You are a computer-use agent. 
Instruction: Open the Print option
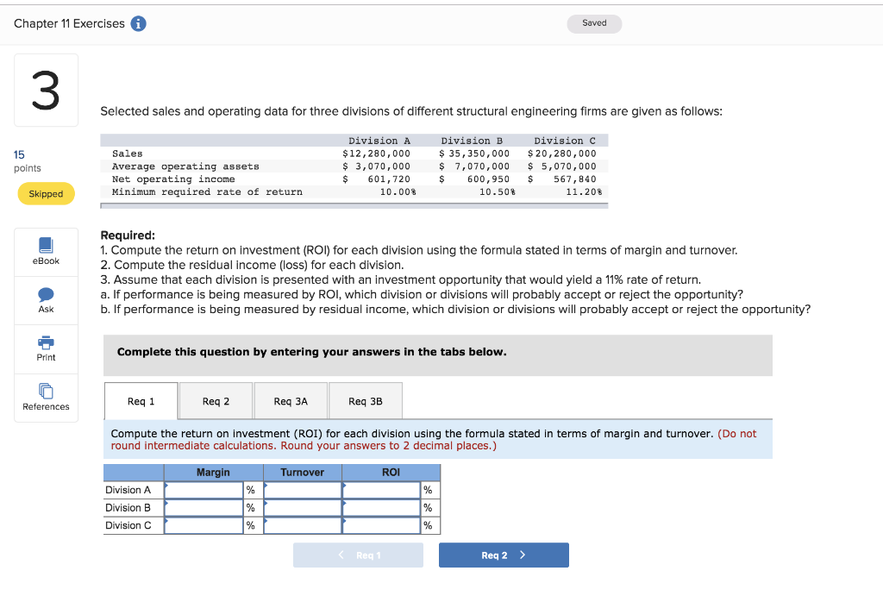point(46,348)
